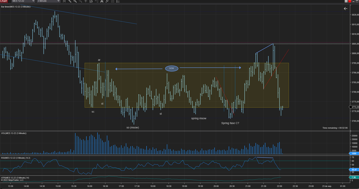Click the 3772,25 current price marker

[354, 107]
